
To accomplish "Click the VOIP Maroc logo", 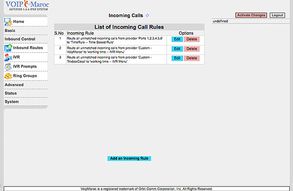I will click(x=27, y=5).
